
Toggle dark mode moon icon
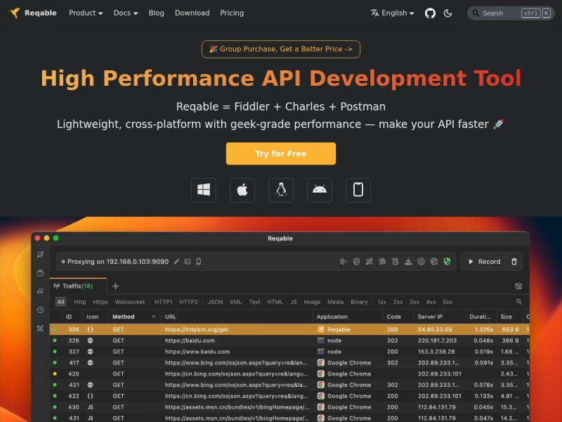tap(447, 13)
